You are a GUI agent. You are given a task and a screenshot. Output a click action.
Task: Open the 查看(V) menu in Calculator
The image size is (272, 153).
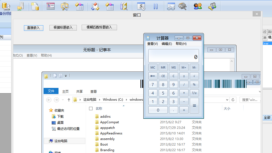click(x=152, y=44)
